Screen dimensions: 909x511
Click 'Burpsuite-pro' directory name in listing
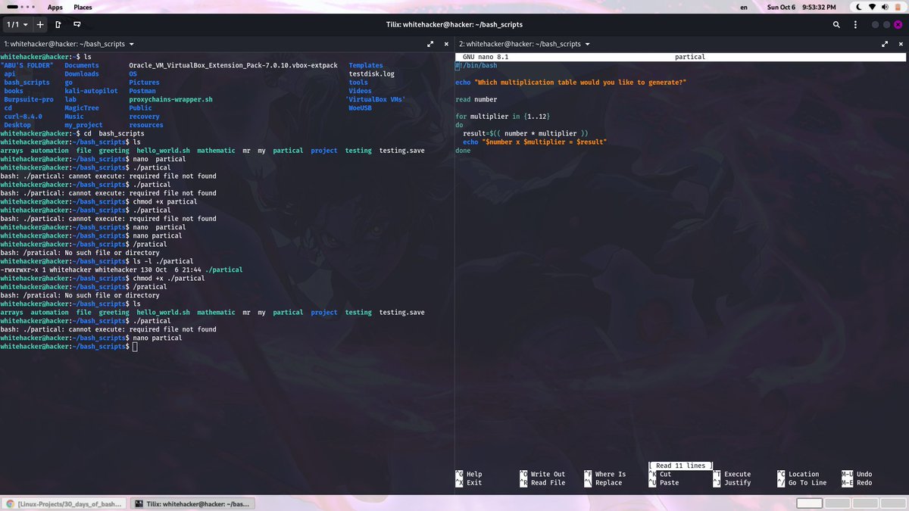29,99
